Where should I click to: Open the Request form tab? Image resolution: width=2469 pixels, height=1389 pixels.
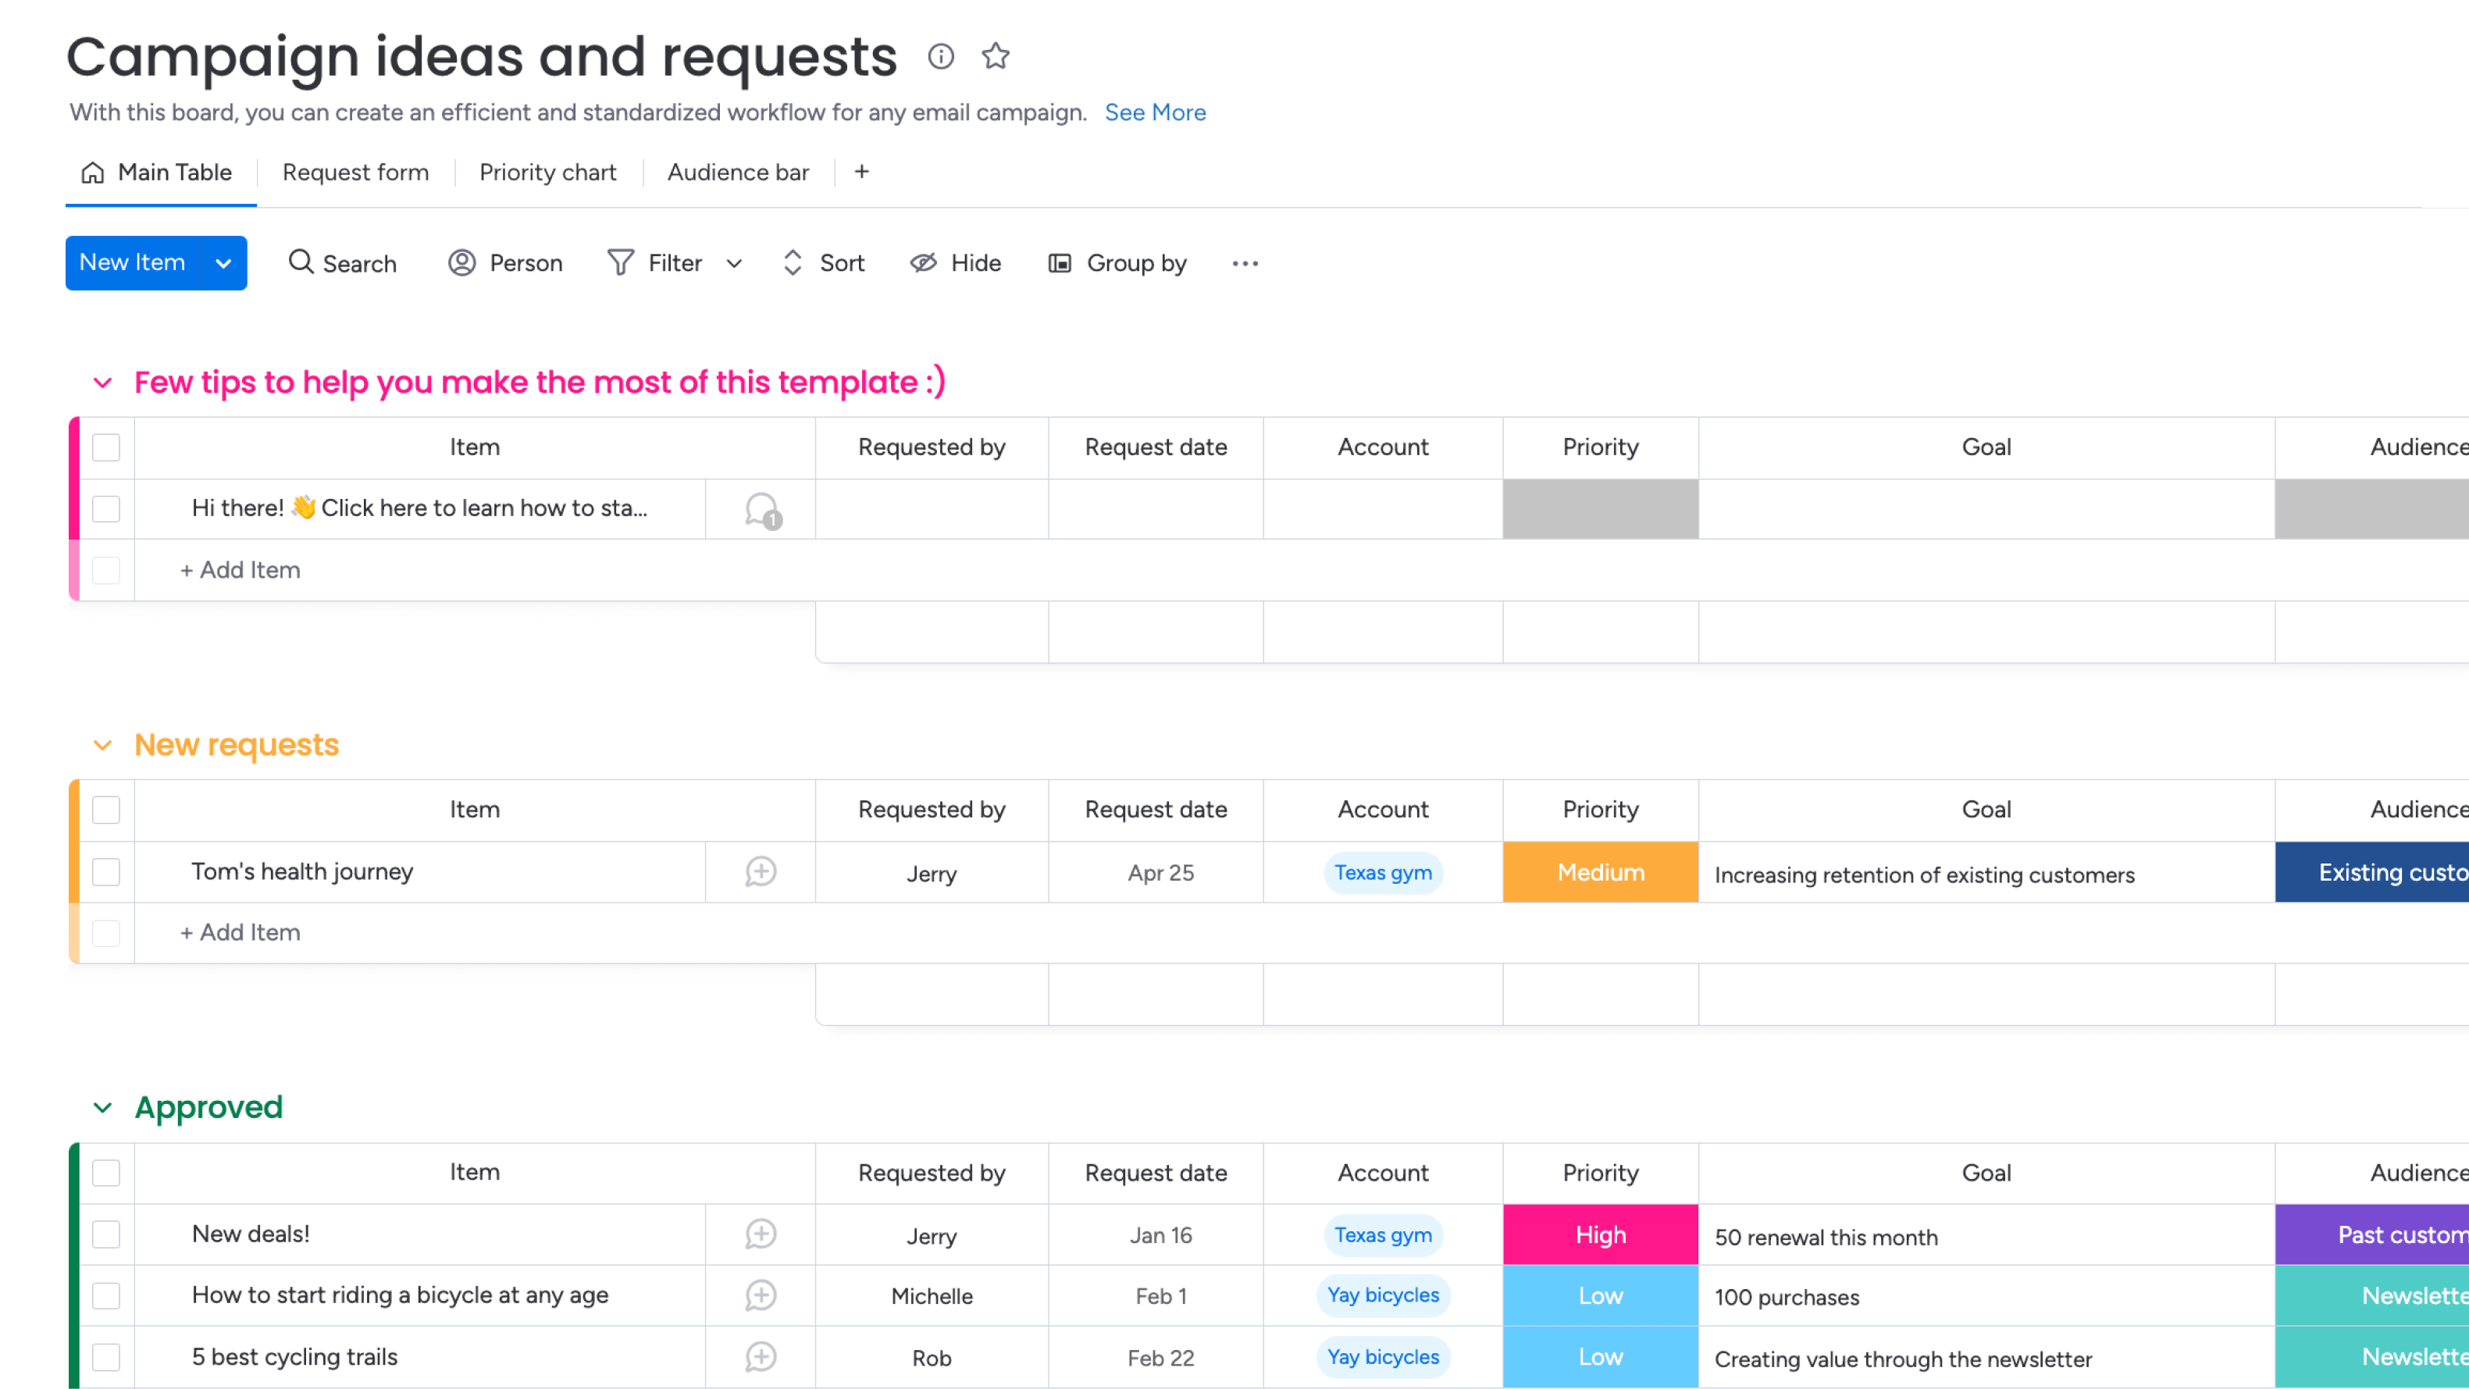[x=355, y=173]
